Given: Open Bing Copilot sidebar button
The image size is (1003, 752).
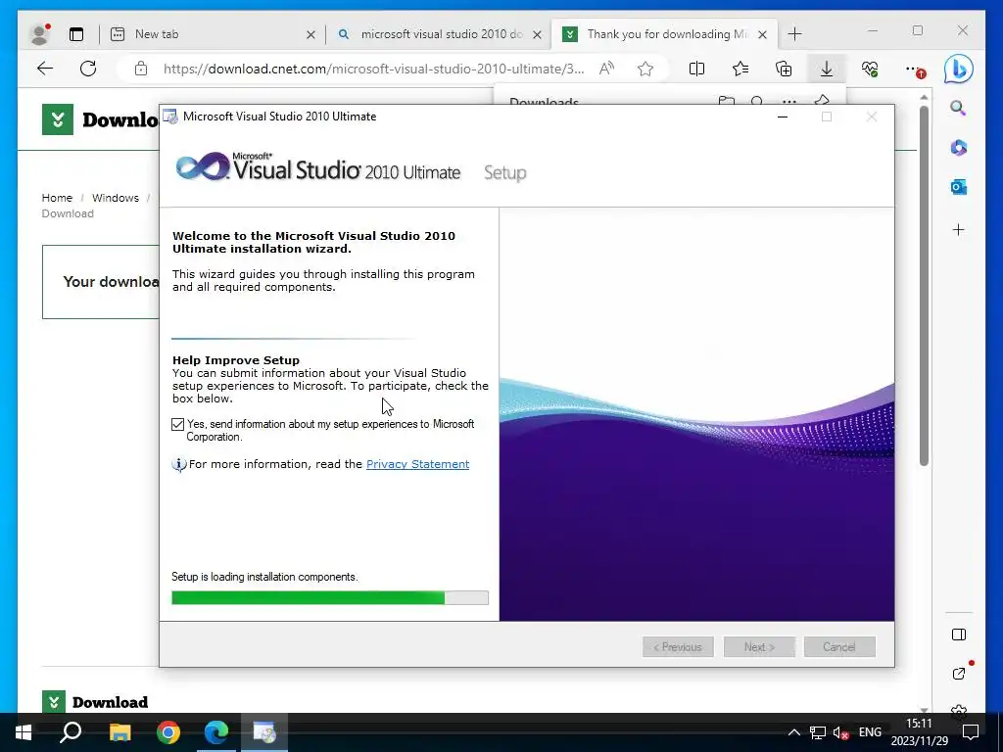Looking at the screenshot, I should click(x=958, y=70).
